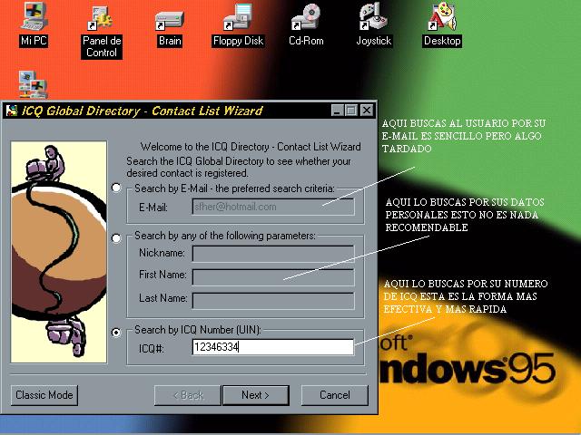Viewport: 581px width, 435px height.
Task: Switch to Classic Mode
Action: point(44,395)
